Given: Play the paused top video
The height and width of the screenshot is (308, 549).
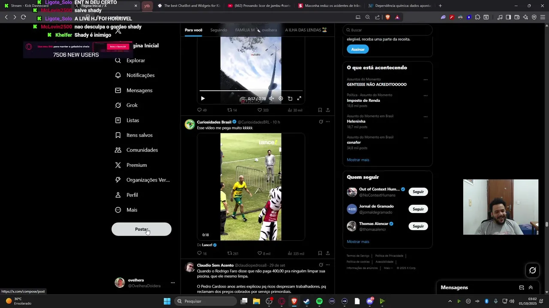Looking at the screenshot, I should pos(203,98).
